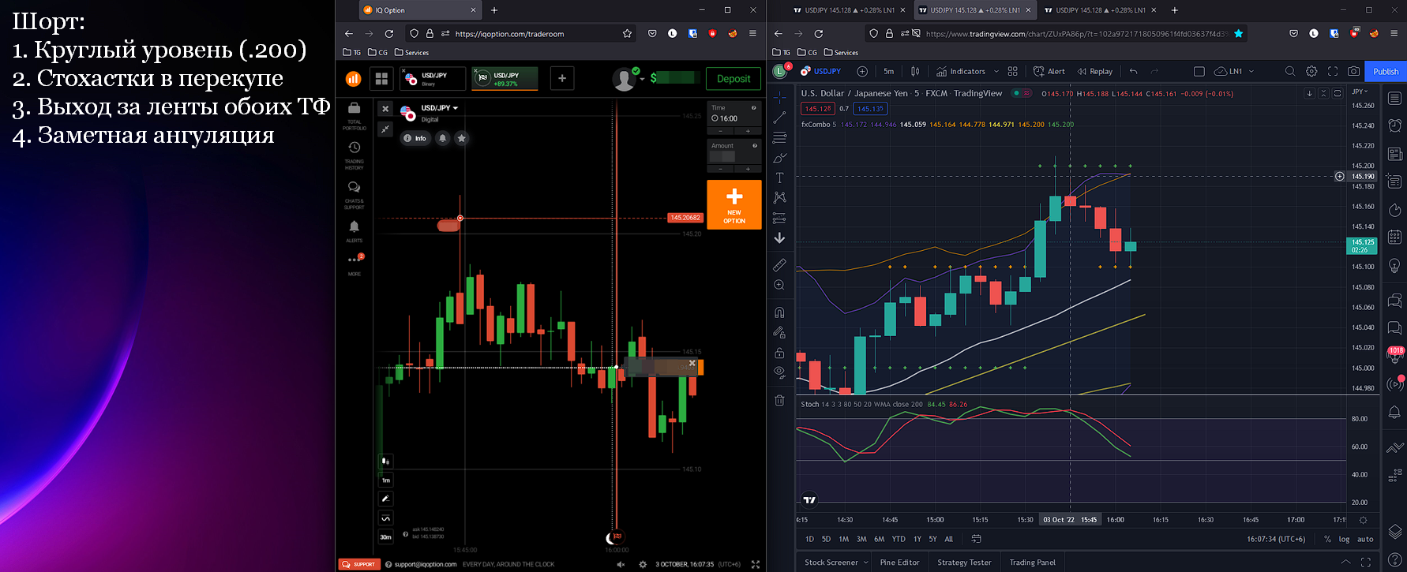
Task: Click the green Deposit button in IQ Option
Action: [734, 79]
